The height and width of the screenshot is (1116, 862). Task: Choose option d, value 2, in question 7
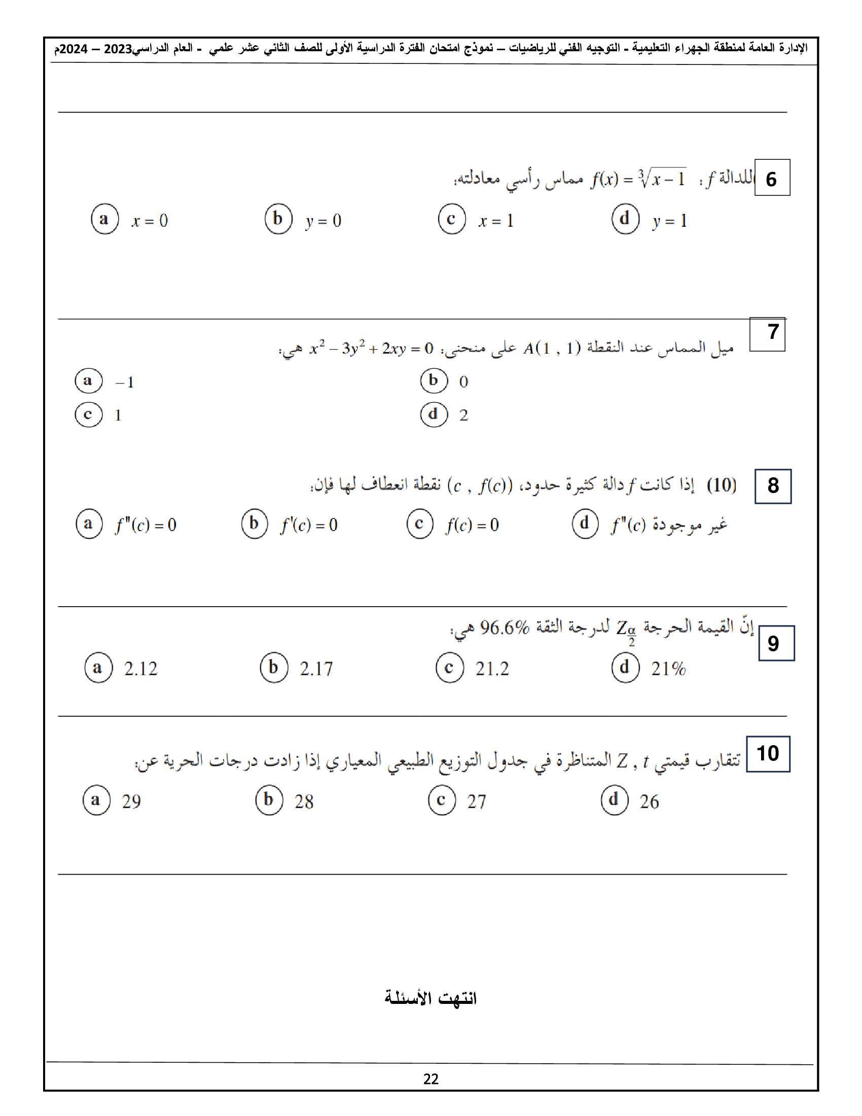[x=434, y=414]
